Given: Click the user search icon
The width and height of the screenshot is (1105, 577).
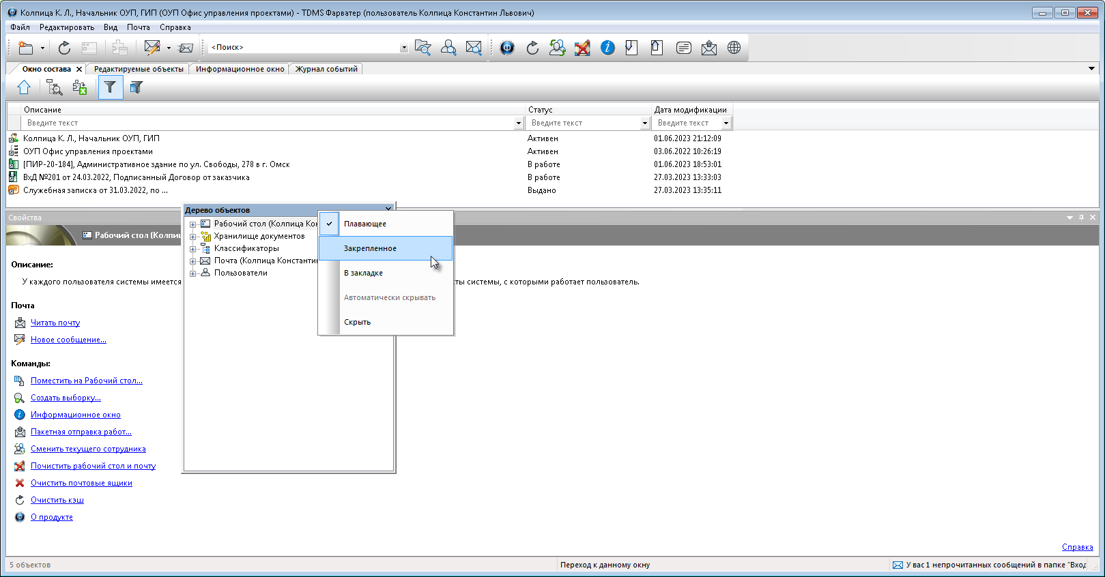Looking at the screenshot, I should [x=448, y=48].
